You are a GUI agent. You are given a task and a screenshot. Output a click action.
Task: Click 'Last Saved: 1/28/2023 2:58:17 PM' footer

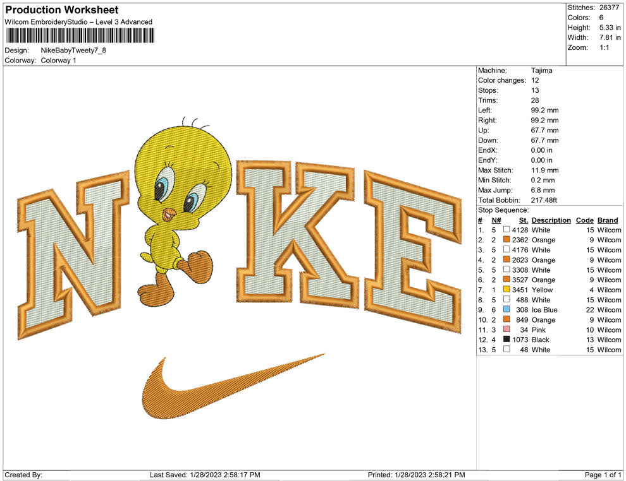[205, 475]
